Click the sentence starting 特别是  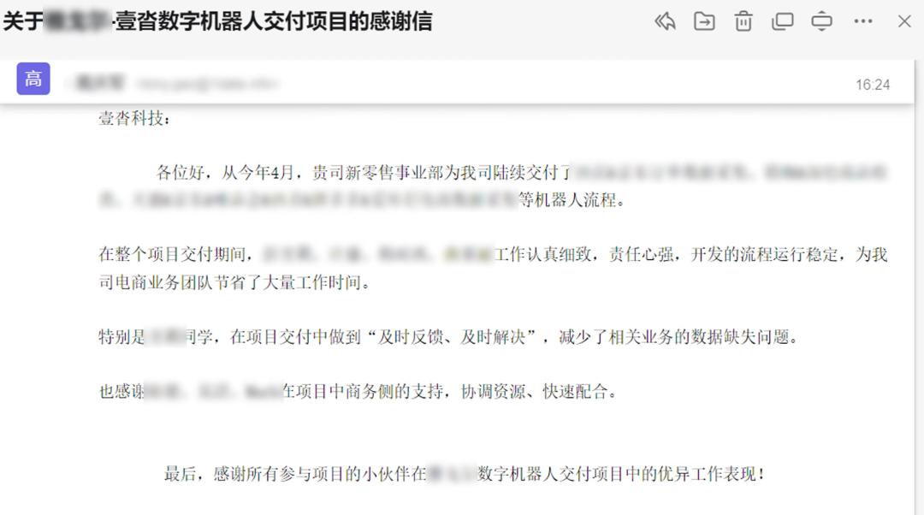point(448,337)
